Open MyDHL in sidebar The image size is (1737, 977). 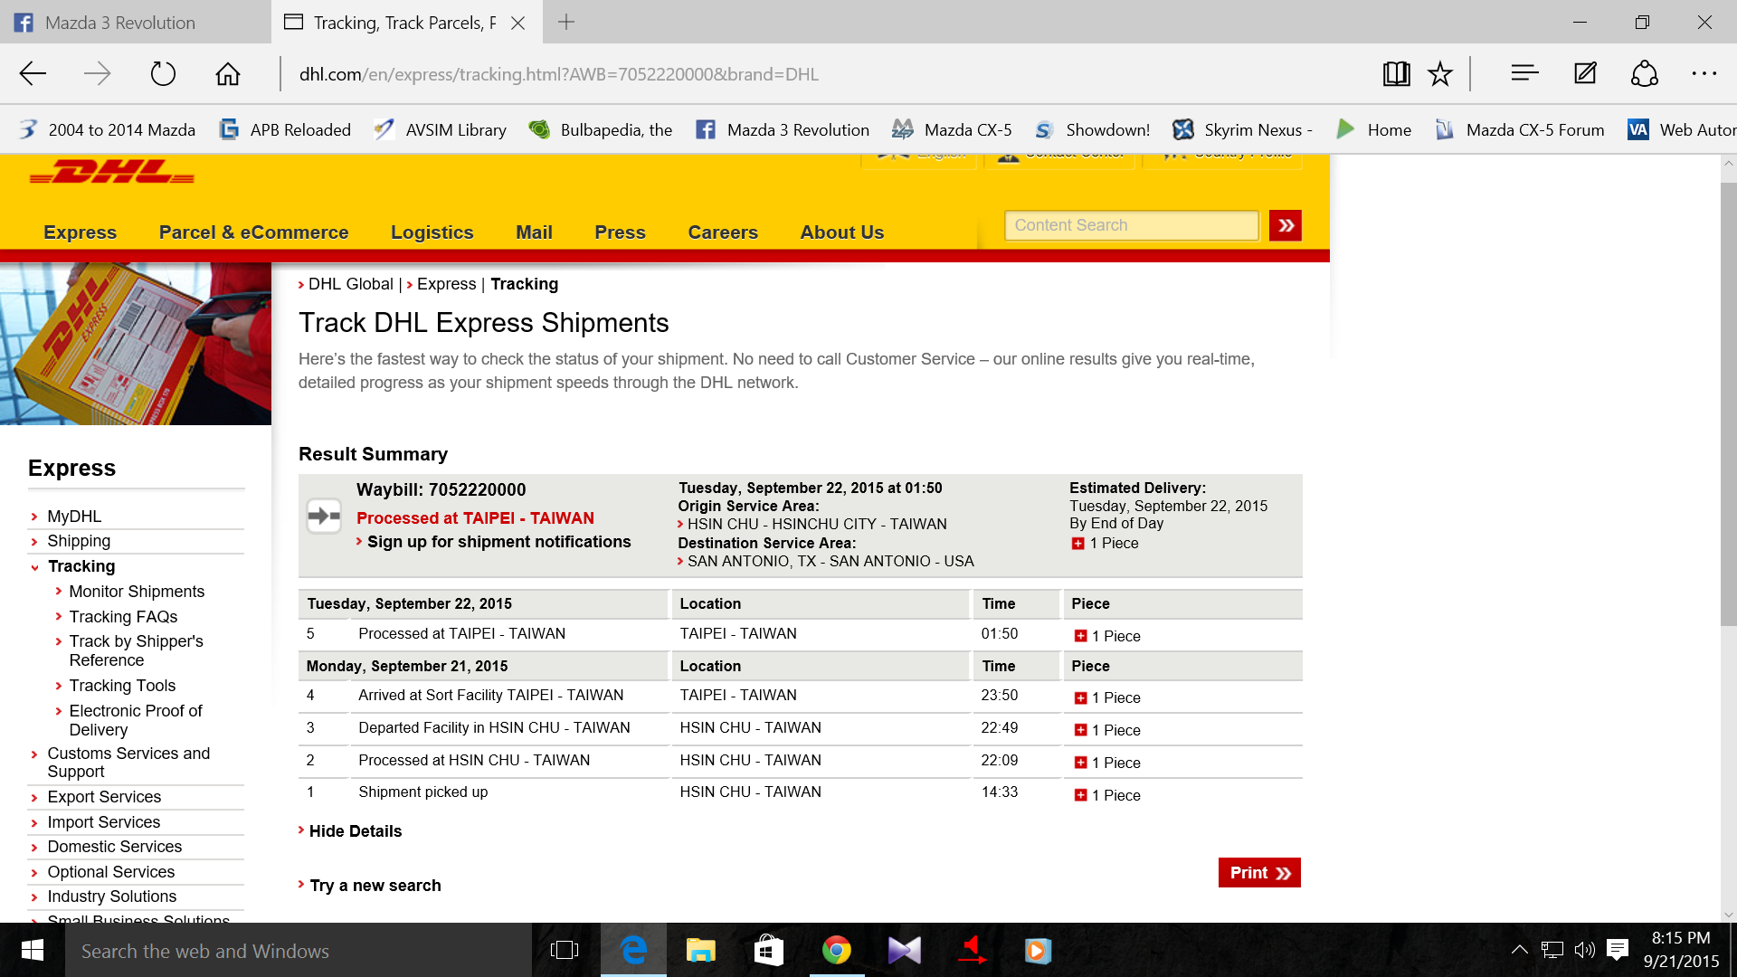point(74,517)
